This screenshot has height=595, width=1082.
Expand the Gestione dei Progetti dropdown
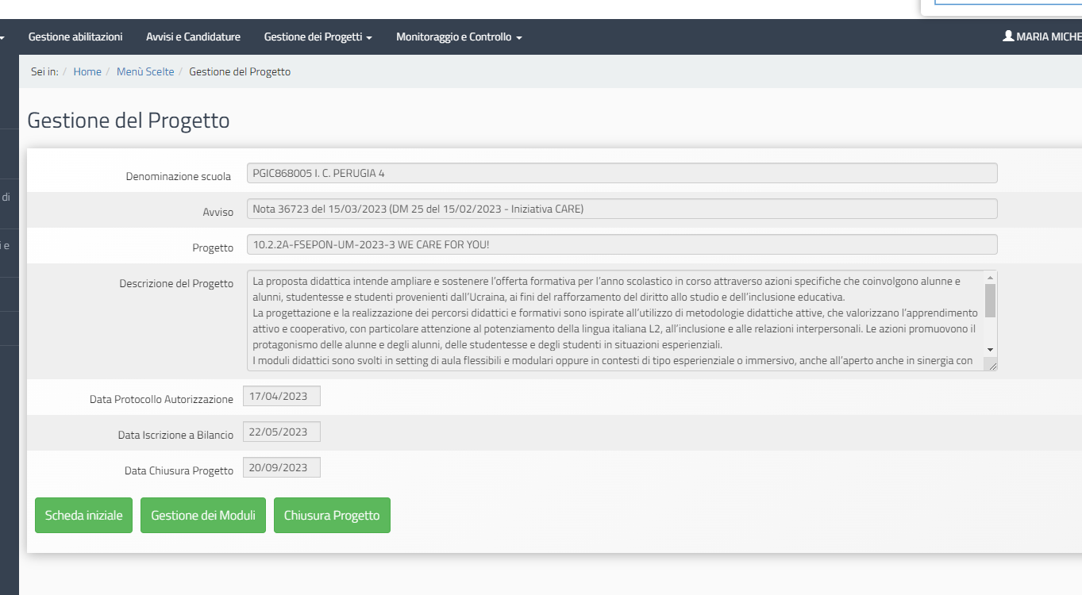click(x=318, y=36)
